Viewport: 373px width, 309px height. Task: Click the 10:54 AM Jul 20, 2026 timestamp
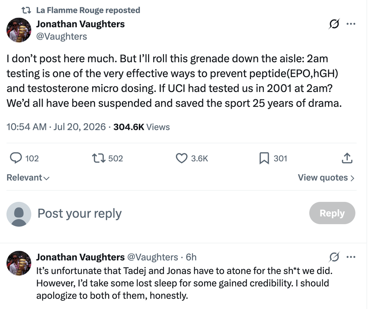56,127
